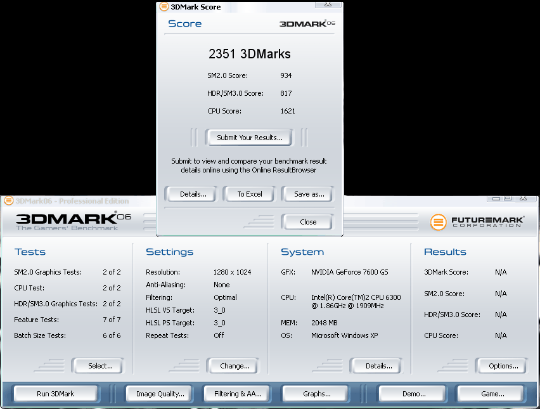Click the Results panel heading

tap(445, 252)
